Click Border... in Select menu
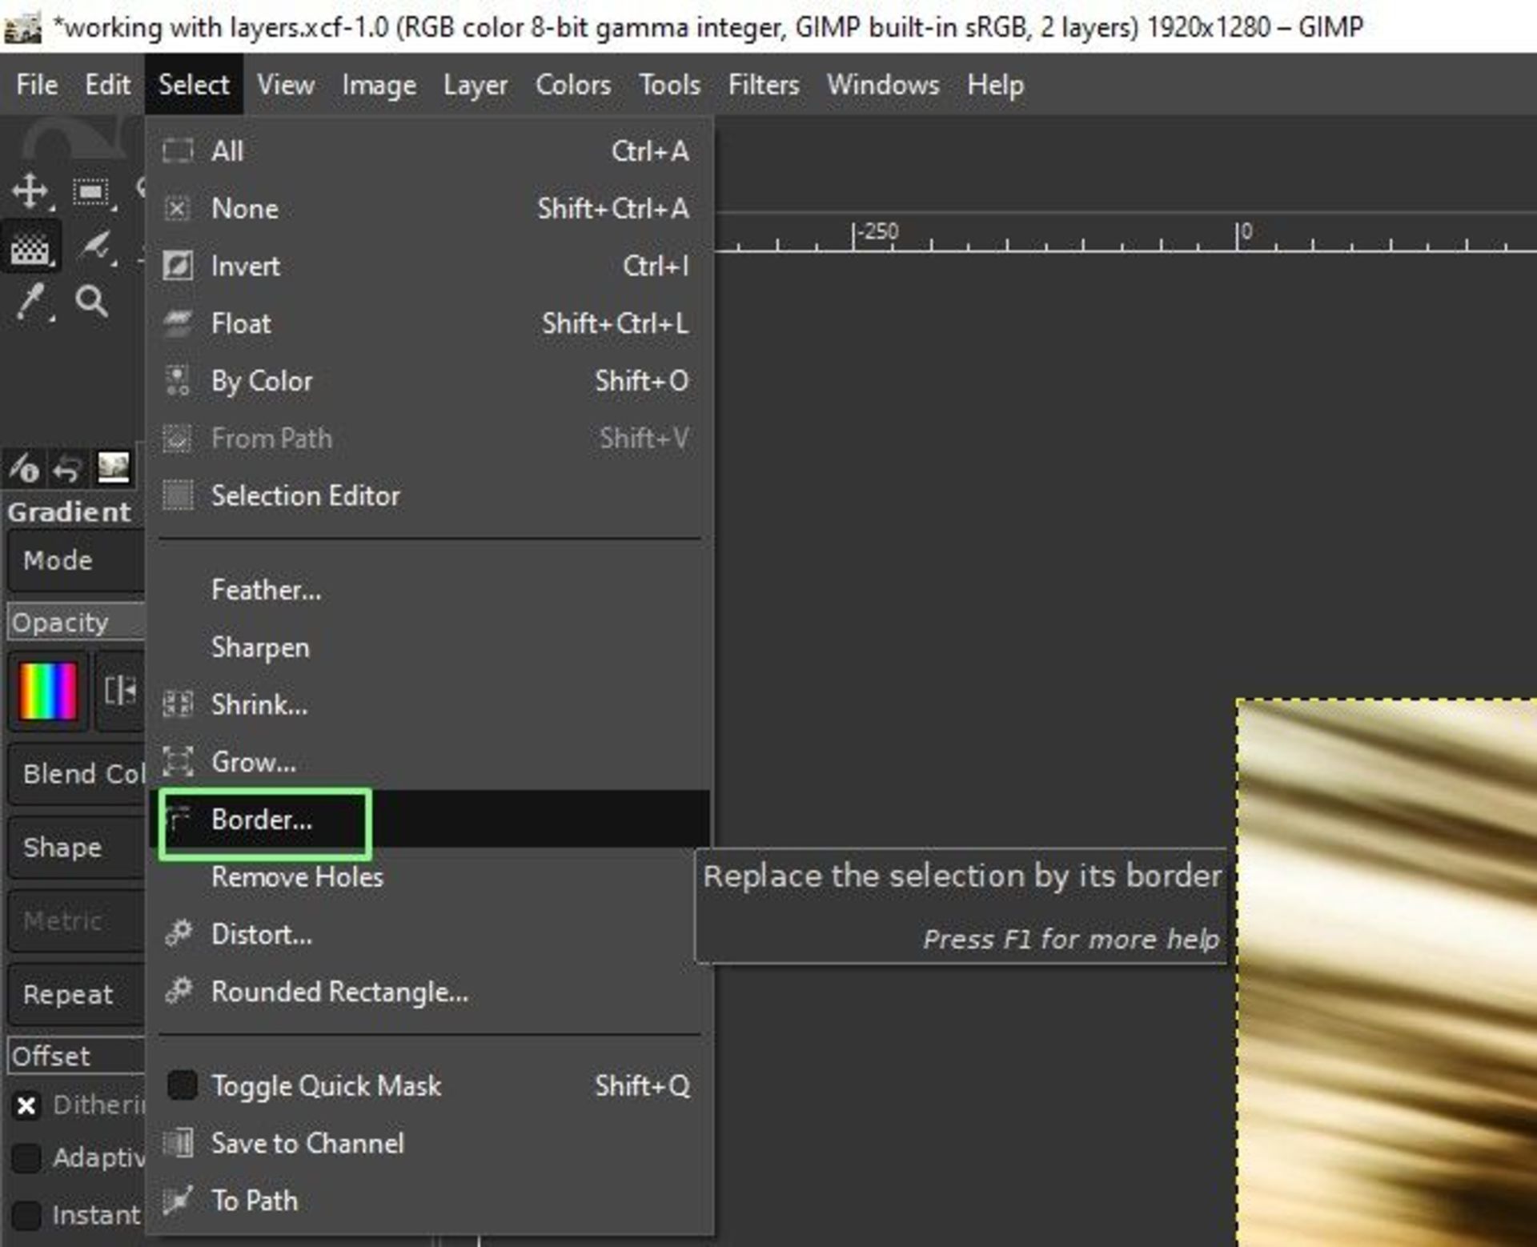The height and width of the screenshot is (1247, 1537). click(x=263, y=820)
